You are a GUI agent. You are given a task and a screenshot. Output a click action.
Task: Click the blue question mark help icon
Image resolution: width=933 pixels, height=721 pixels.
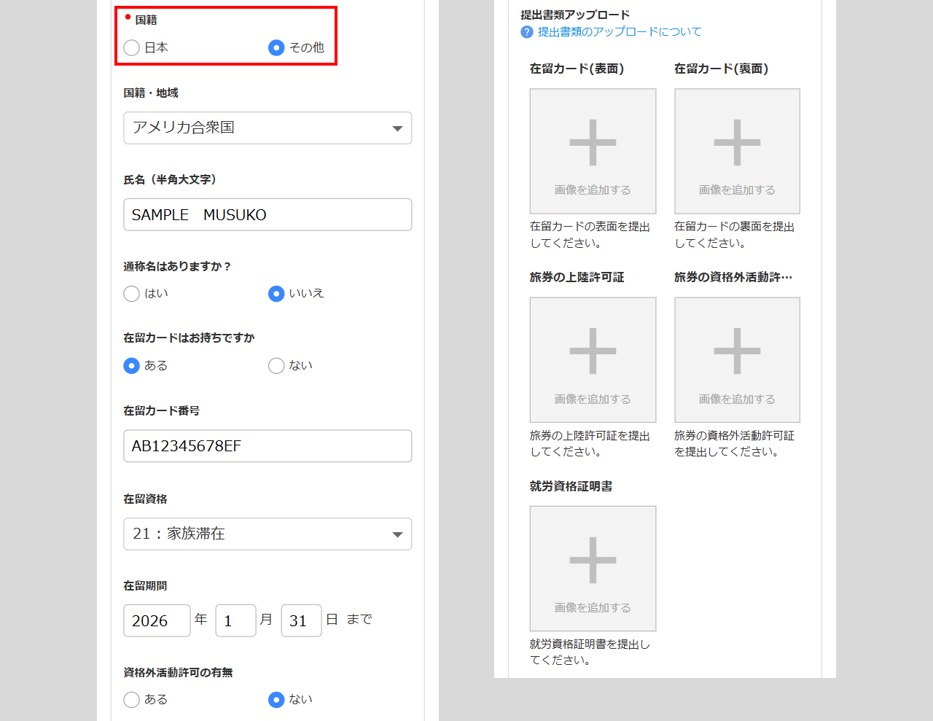click(x=527, y=32)
